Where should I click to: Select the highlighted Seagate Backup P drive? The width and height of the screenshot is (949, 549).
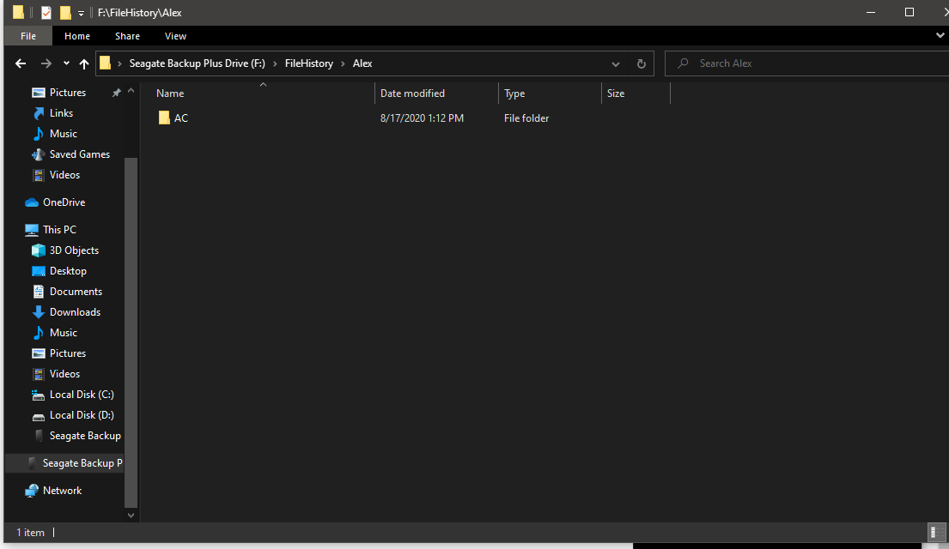point(64,462)
